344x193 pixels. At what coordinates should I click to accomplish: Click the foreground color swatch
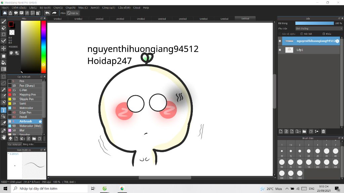tap(11, 24)
